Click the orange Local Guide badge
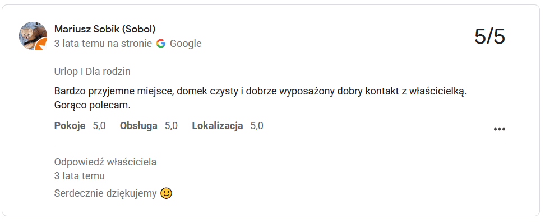This screenshot has height=223, width=545. 41,44
